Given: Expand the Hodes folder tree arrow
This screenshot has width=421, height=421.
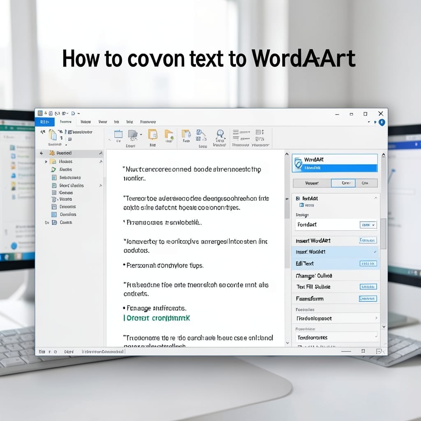Looking at the screenshot, I should [x=46, y=162].
